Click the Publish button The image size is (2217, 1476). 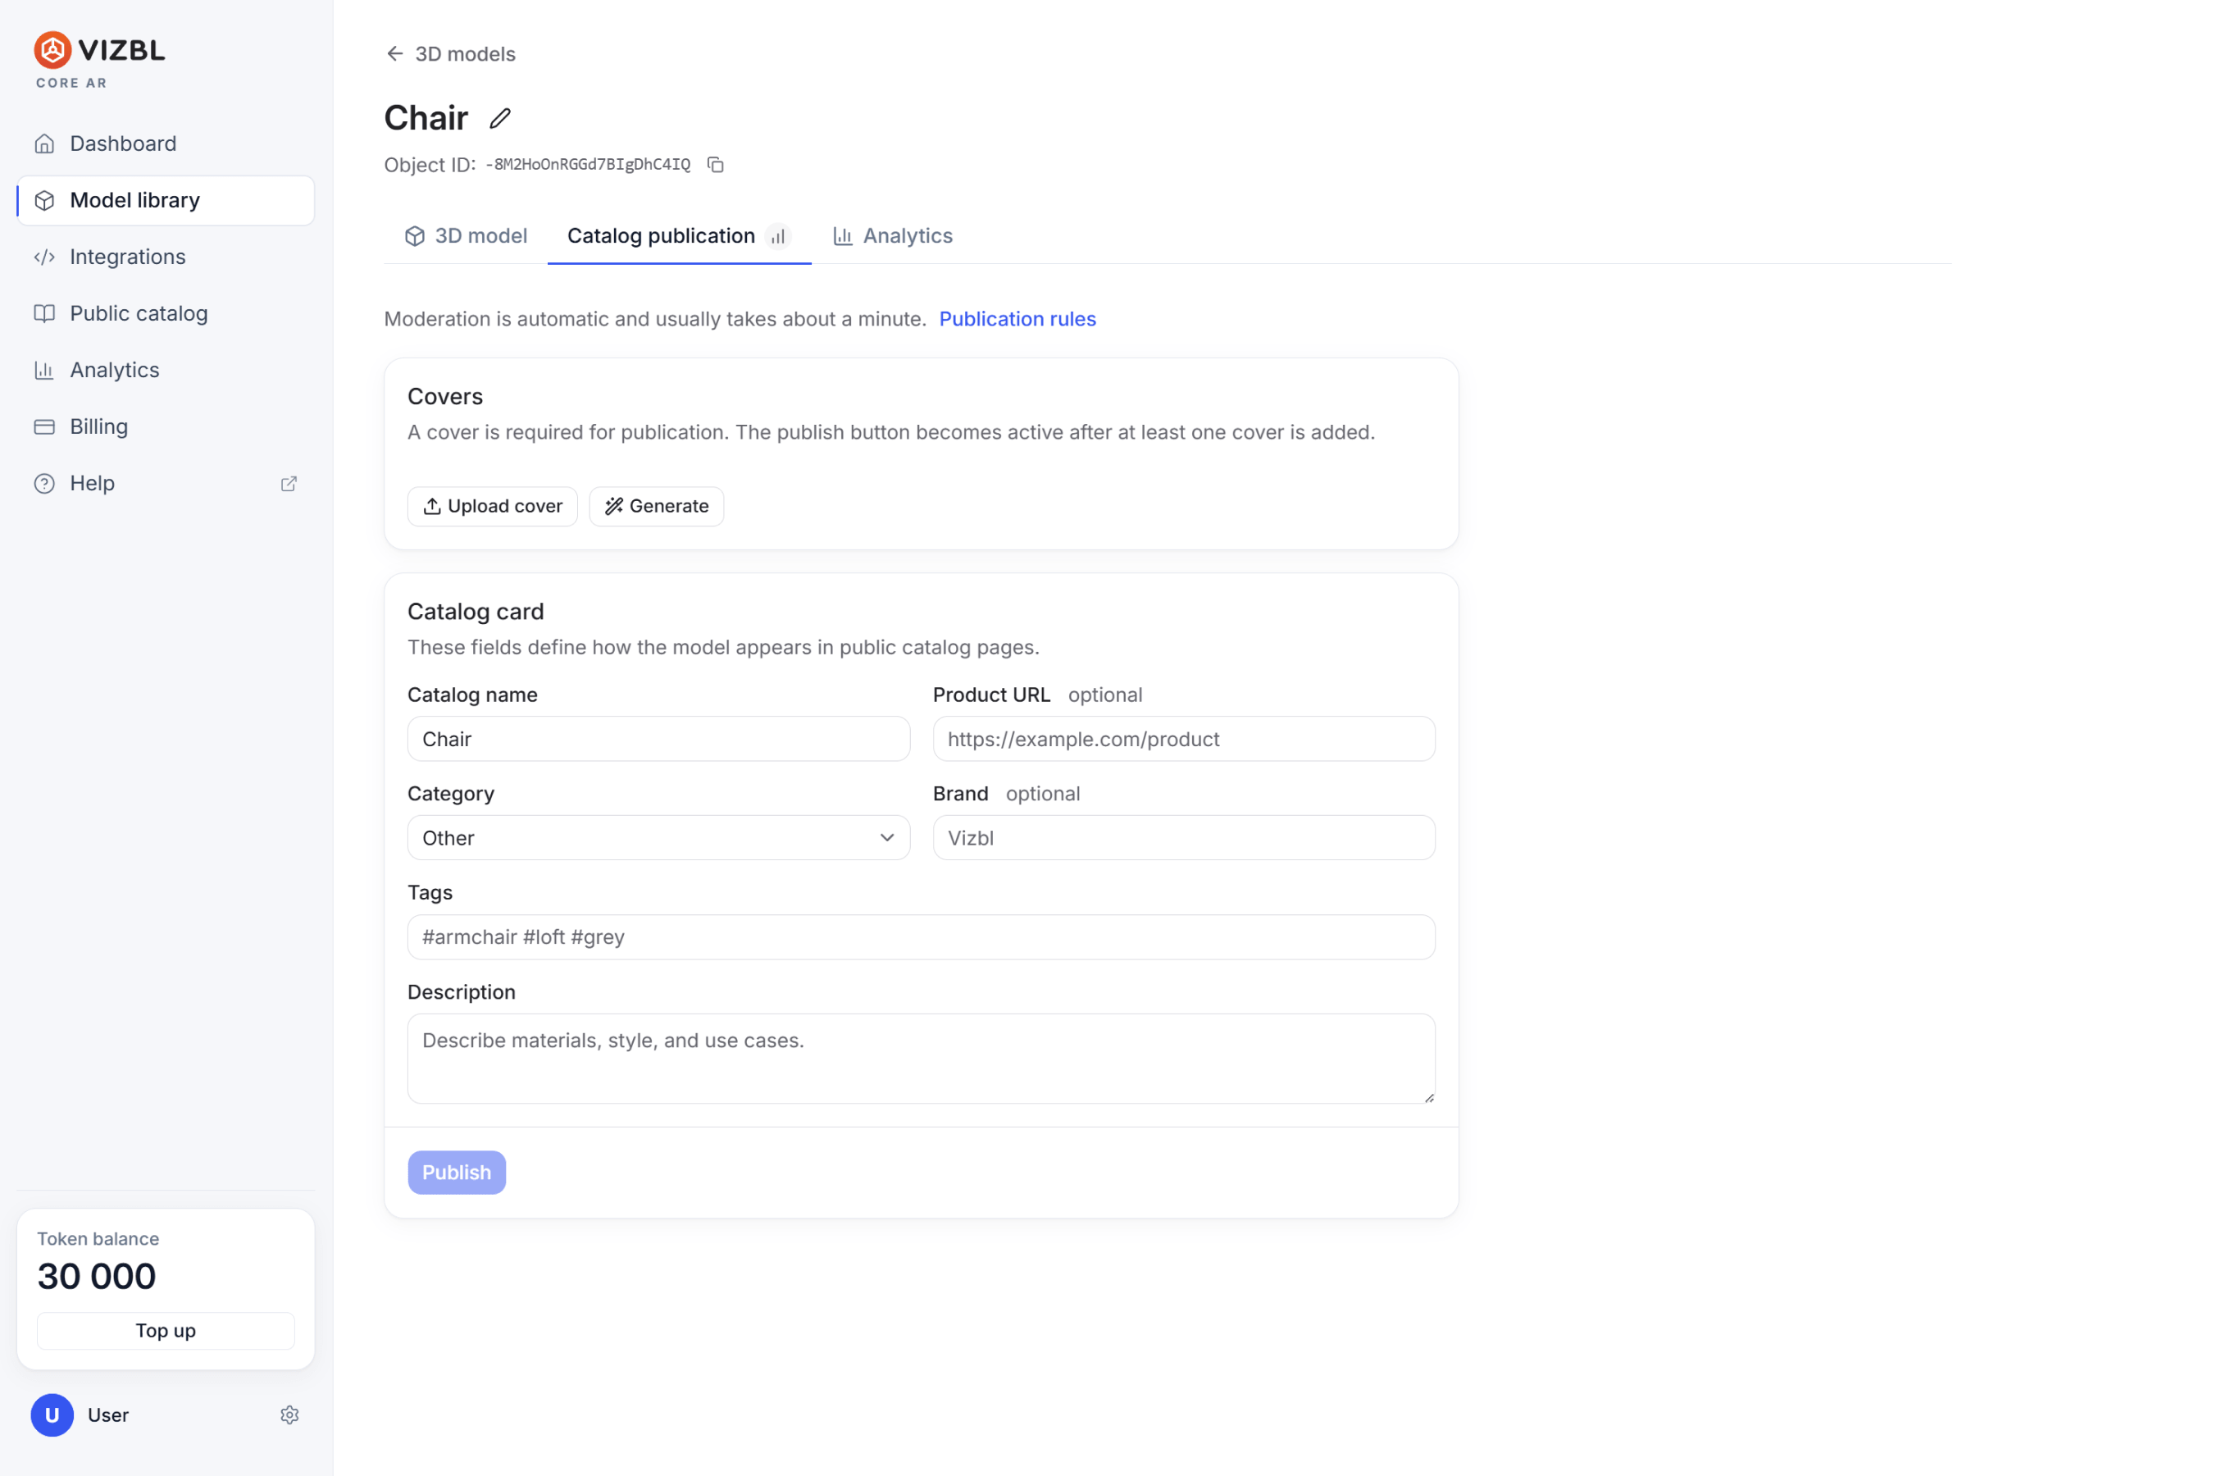tap(457, 1172)
